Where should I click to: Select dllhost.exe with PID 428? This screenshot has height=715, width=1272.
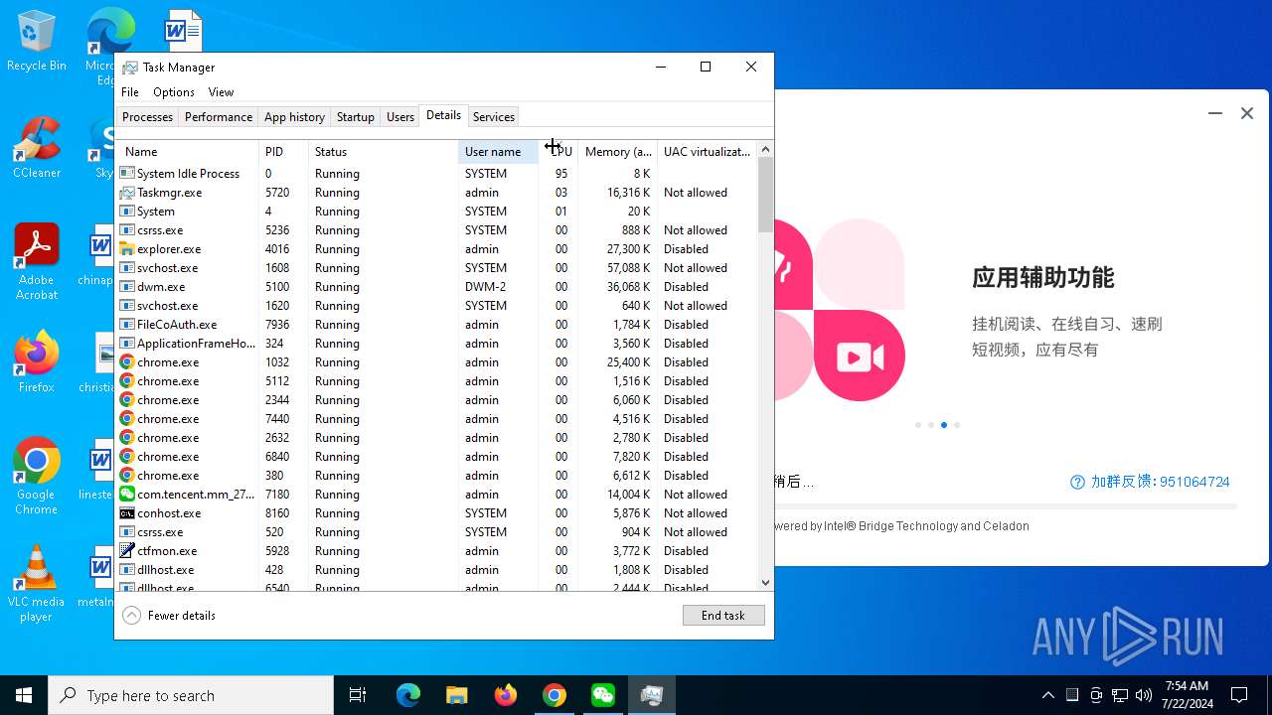point(435,570)
